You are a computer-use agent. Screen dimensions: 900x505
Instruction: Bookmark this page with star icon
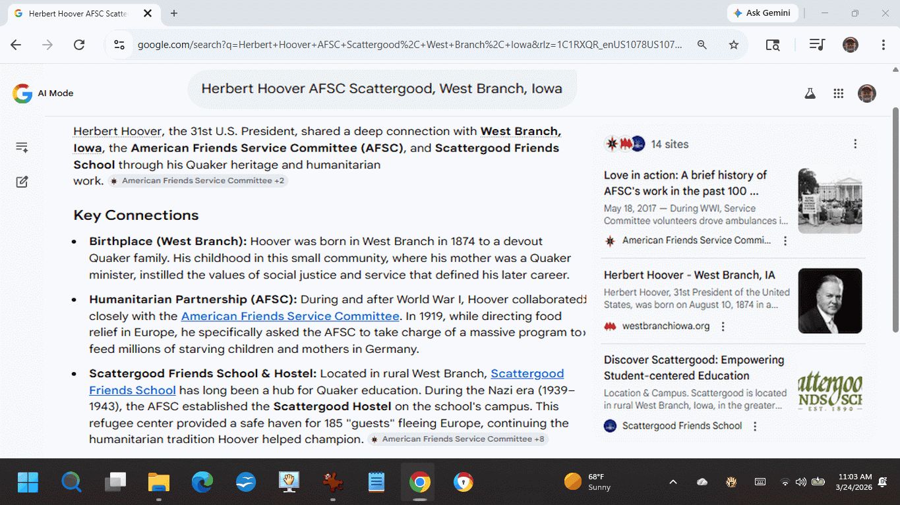(x=733, y=45)
